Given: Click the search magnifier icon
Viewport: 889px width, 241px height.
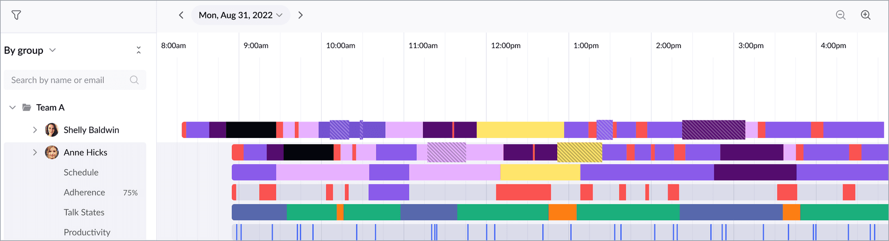Looking at the screenshot, I should (134, 80).
